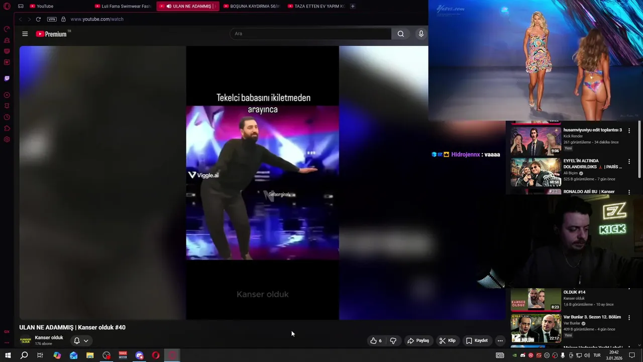Screen dimensions: 643x362
Task: Switch to 'BOŞUNA KAYDIRMA 56' tab
Action: point(251,6)
